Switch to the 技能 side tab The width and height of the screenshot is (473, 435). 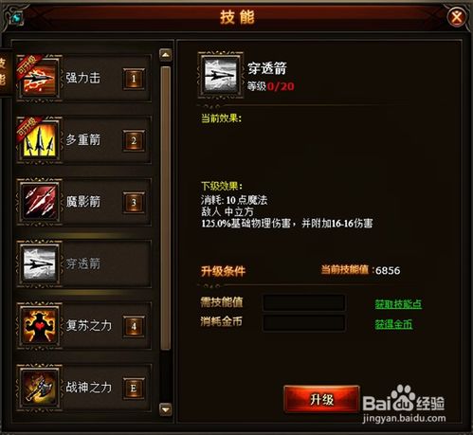coord(5,72)
